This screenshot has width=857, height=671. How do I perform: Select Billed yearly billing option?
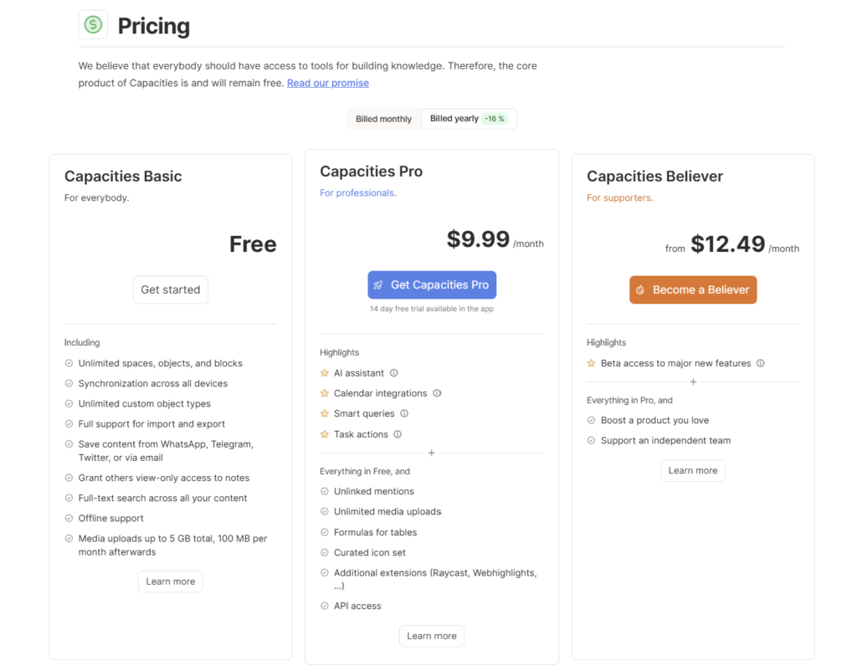pos(454,119)
